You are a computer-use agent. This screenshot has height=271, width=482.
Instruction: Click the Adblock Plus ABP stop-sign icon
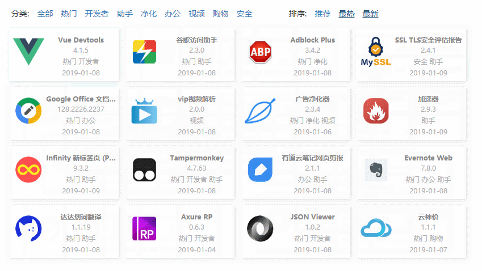260,52
